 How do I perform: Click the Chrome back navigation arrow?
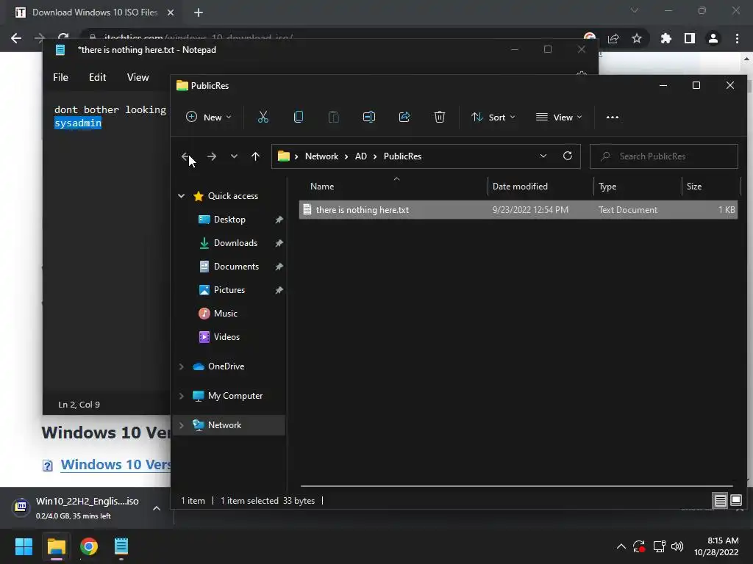(16, 38)
